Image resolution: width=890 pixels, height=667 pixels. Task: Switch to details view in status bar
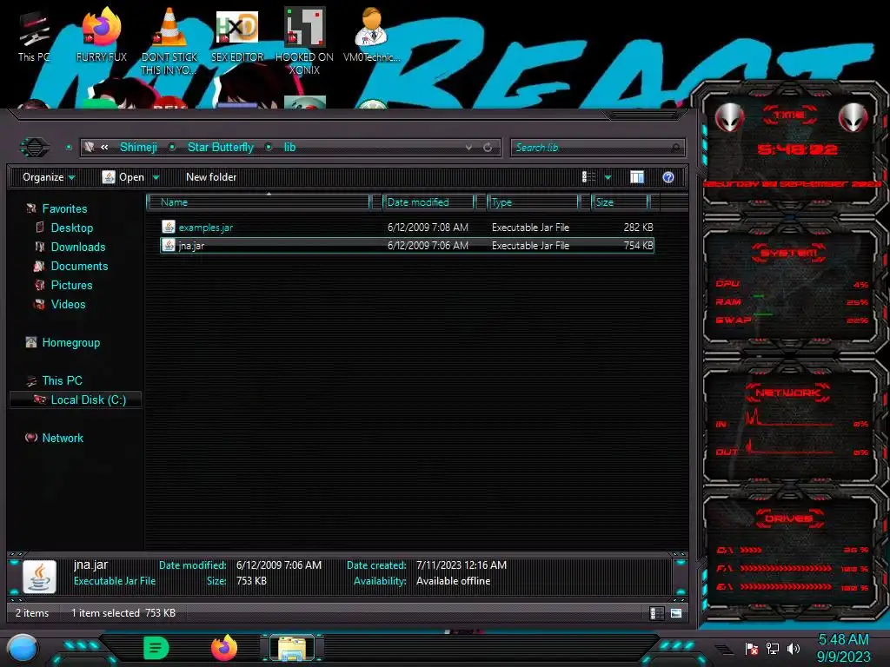pos(657,613)
